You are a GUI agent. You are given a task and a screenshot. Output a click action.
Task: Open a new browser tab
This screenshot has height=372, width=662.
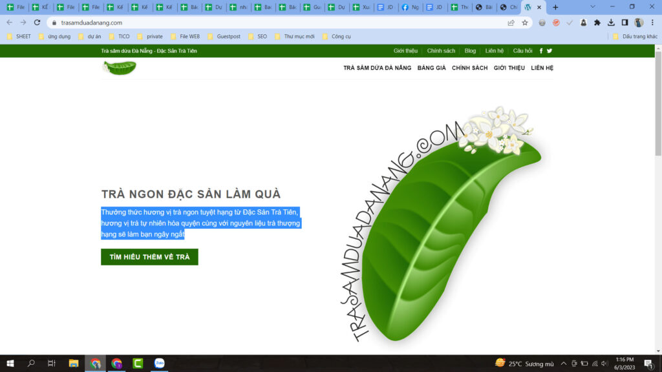[555, 7]
